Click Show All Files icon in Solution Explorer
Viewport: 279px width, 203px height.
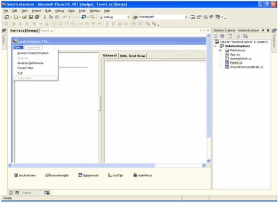[238, 36]
